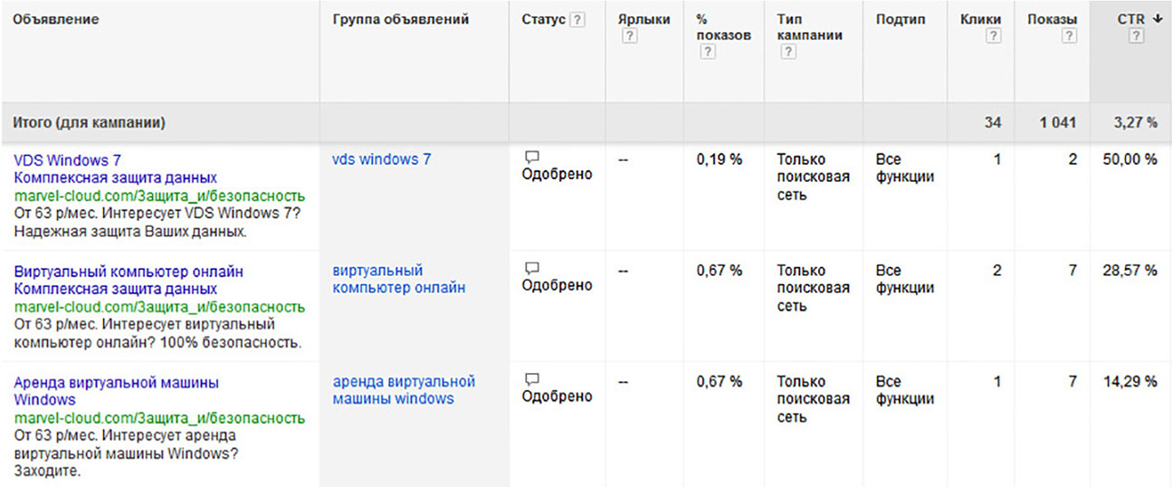
Task: Click the help icon under Клики
Action: [x=994, y=36]
